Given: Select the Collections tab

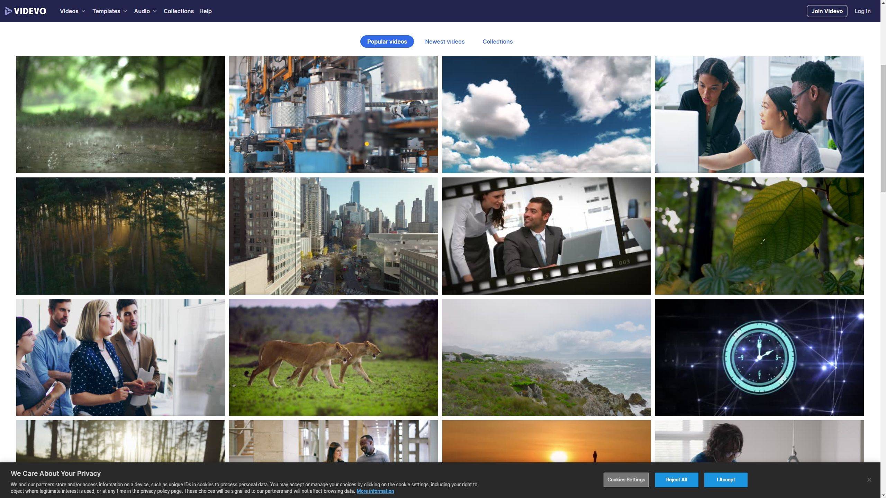Looking at the screenshot, I should click(498, 41).
